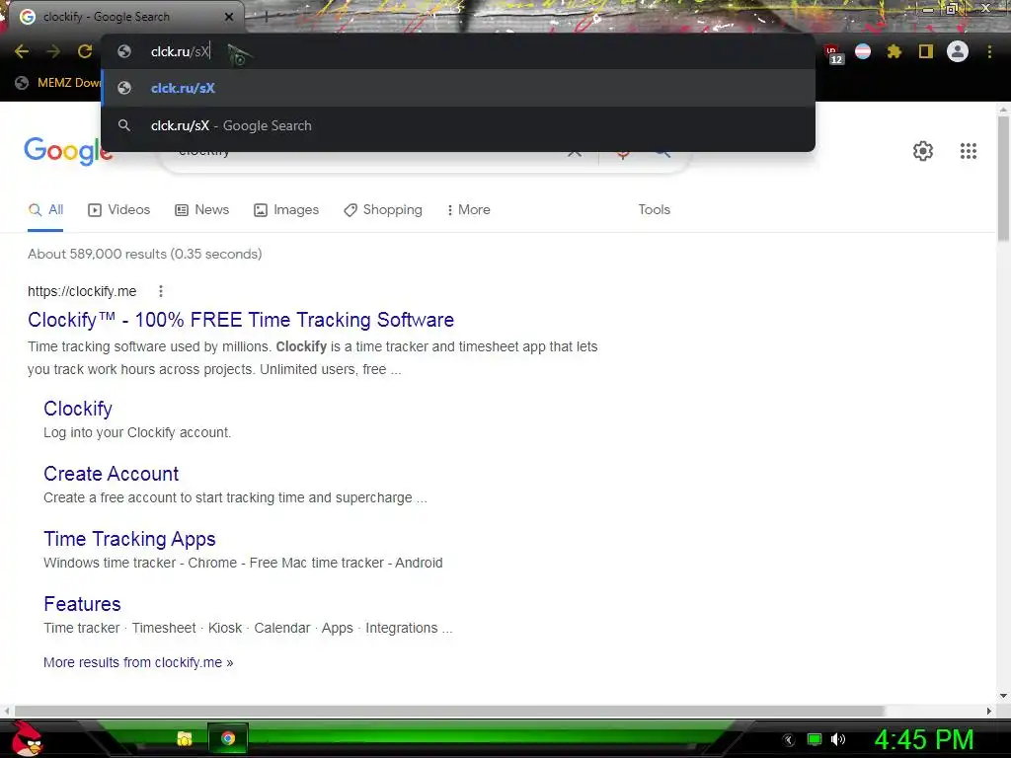Click the vertical scrollbar thumb
The image size is (1011, 758).
(1003, 180)
